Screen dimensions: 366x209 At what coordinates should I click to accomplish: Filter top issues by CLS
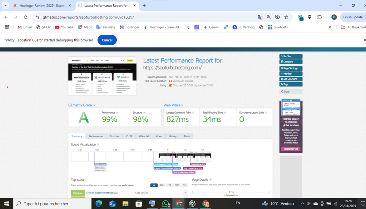pos(185,185)
